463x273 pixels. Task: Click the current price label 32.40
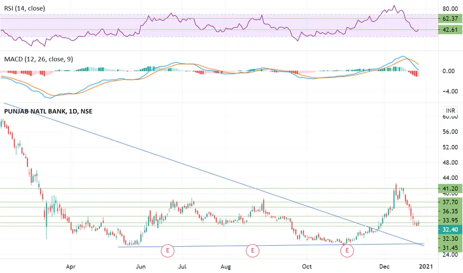(x=450, y=229)
